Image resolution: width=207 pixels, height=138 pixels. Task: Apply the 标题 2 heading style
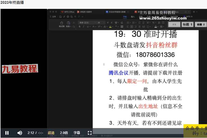[201, 24]
